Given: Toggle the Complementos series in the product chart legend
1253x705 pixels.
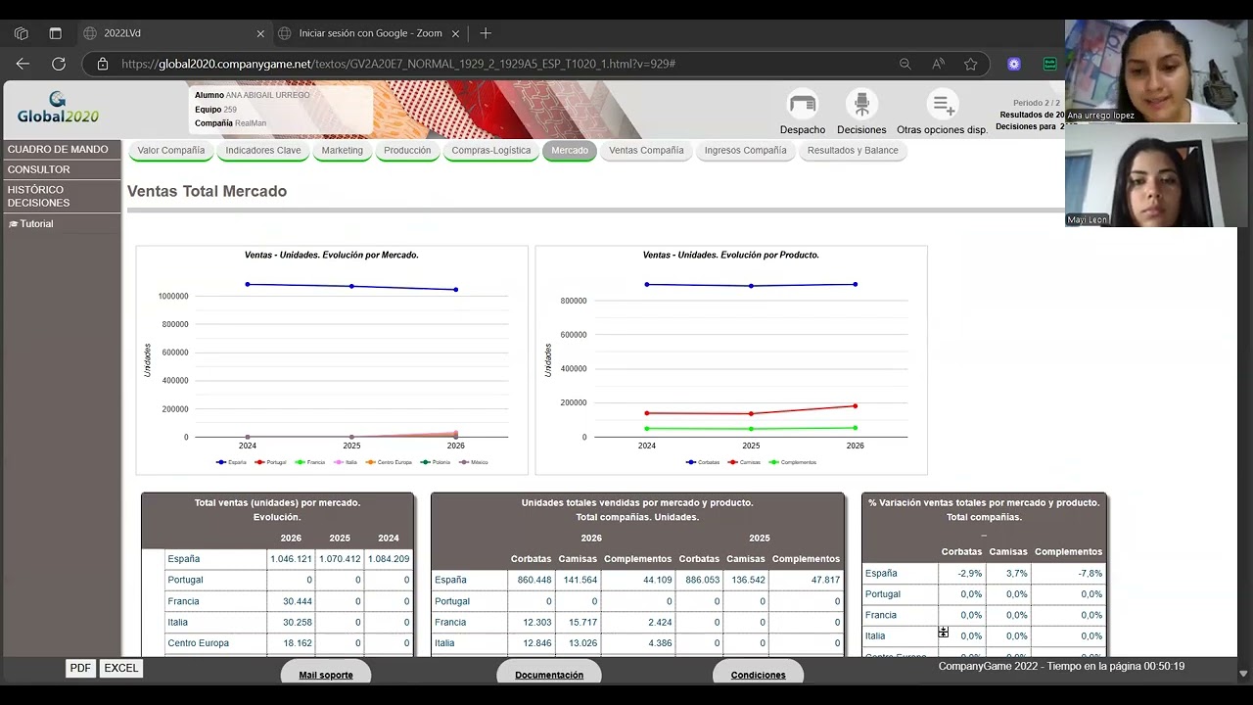Looking at the screenshot, I should [x=793, y=462].
